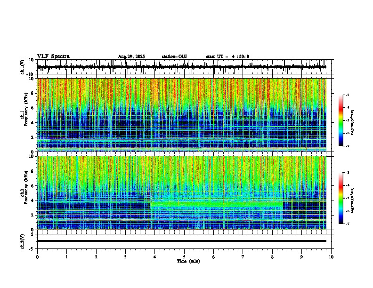This screenshot has height=288, width=373.
Task: Click the "-7" label on ch.2 color bar
Action: (x=347, y=224)
